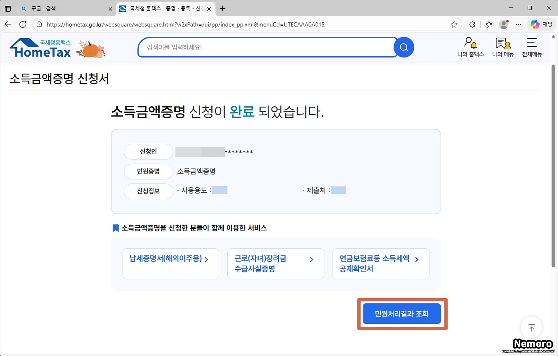Open browser settings ellipsis menu
Screen dimensions: 558x356
518,25
